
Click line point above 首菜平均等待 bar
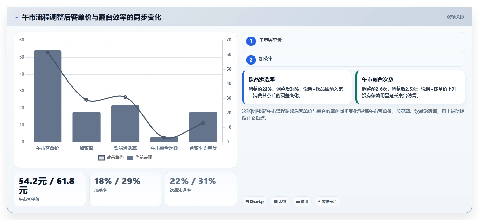click(x=203, y=123)
